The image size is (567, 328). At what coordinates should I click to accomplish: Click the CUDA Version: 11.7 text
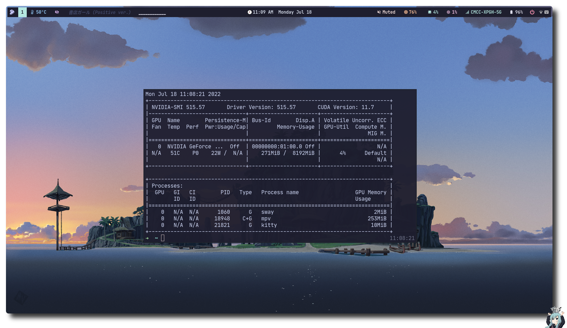[x=346, y=107]
